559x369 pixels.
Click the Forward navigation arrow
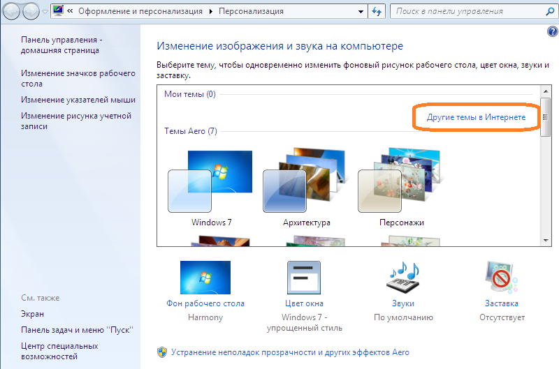[31, 12]
